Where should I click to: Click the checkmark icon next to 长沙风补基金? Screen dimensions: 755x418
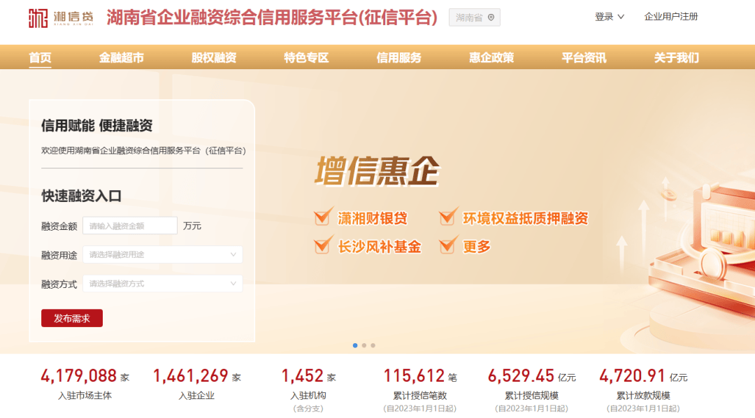pos(323,245)
